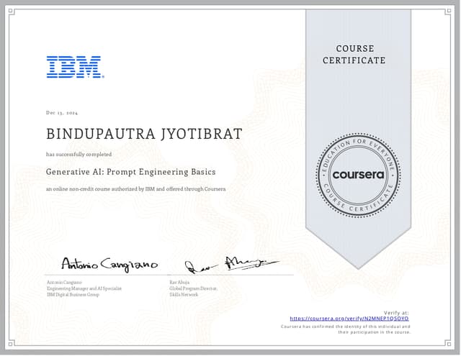Click the 'has successfully completed' text

(x=79, y=154)
